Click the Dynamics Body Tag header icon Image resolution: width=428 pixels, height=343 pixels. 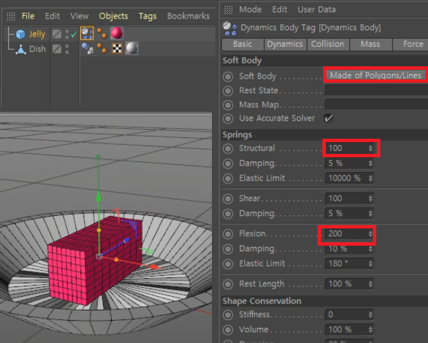click(230, 29)
